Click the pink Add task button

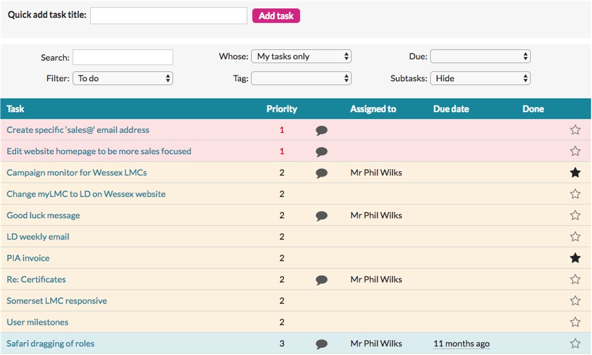276,16
